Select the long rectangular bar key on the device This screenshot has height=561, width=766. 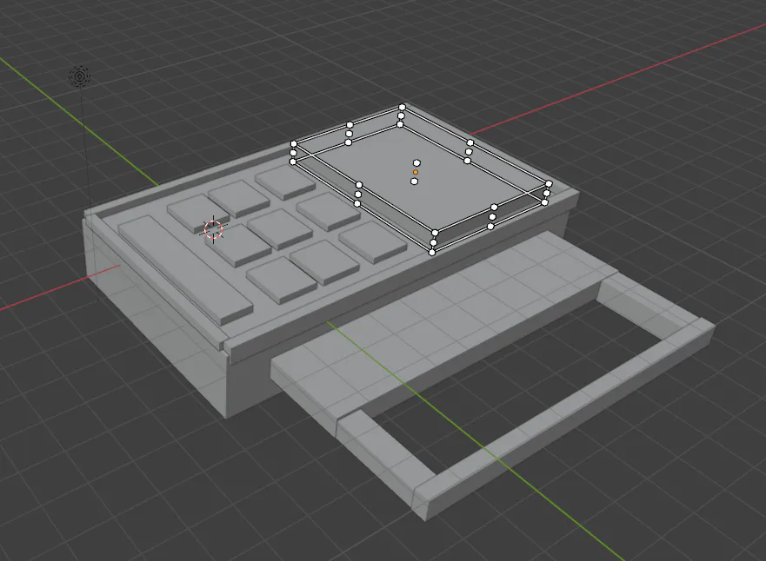(x=186, y=270)
